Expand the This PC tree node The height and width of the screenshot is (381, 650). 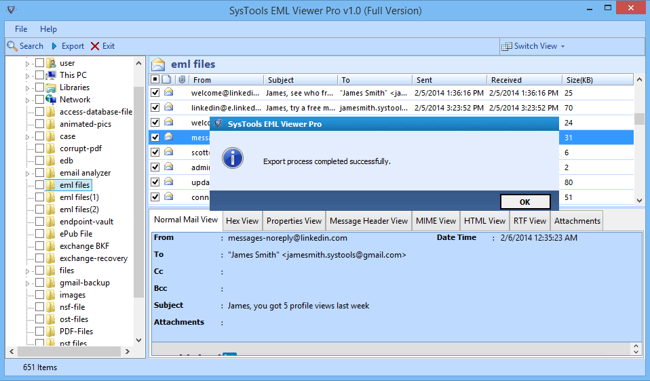click(27, 76)
